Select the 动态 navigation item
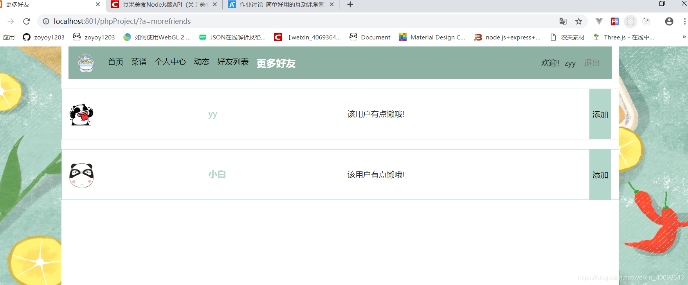688x285 pixels. click(202, 62)
